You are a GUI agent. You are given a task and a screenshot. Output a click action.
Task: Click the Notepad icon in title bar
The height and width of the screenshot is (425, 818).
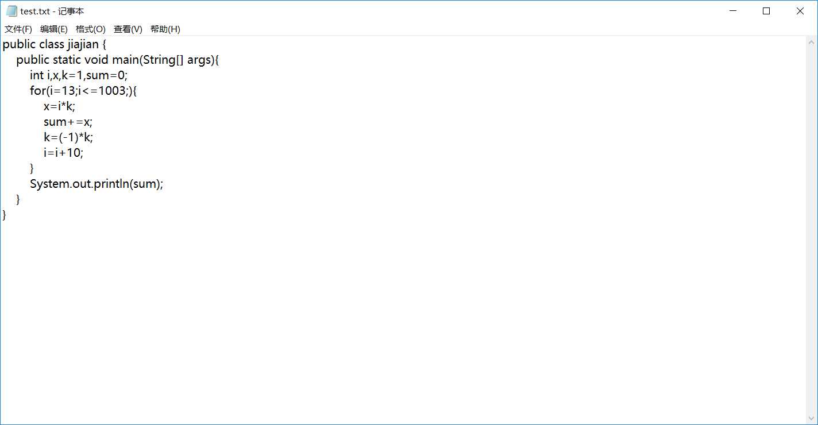[11, 11]
